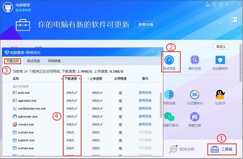The image size is (243, 159).
Task: Edit upload speed limit for yundetectservice.exe
Action: coord(101,109)
